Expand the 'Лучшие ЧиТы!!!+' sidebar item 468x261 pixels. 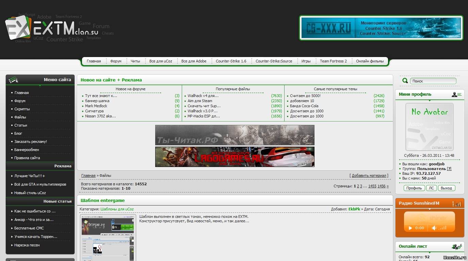[30, 176]
